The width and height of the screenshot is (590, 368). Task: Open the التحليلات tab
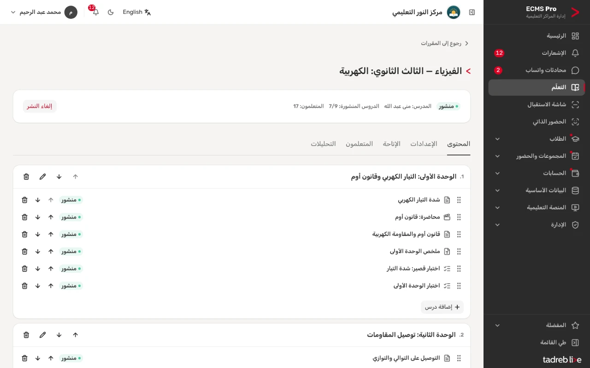coord(323,144)
